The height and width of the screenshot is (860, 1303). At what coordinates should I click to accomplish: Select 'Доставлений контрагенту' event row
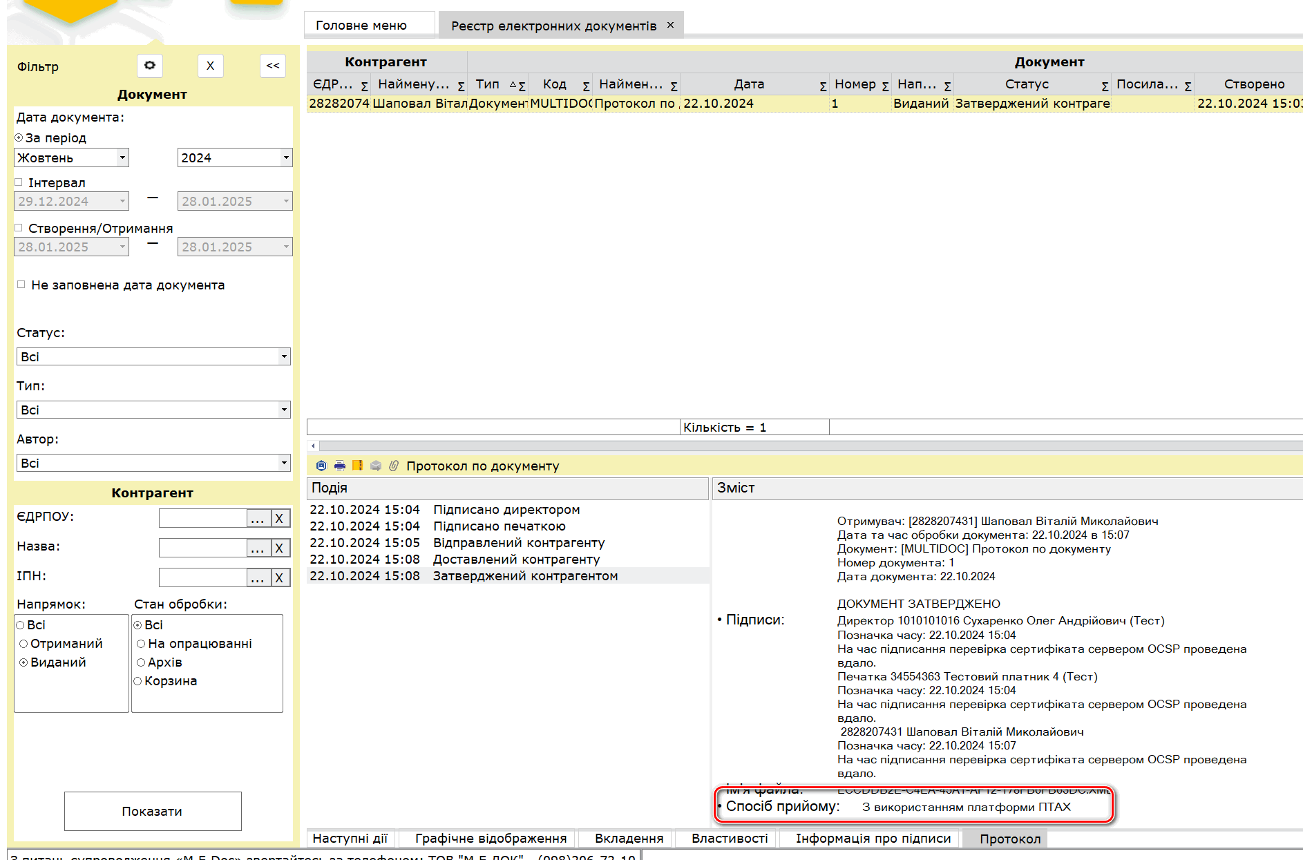515,560
